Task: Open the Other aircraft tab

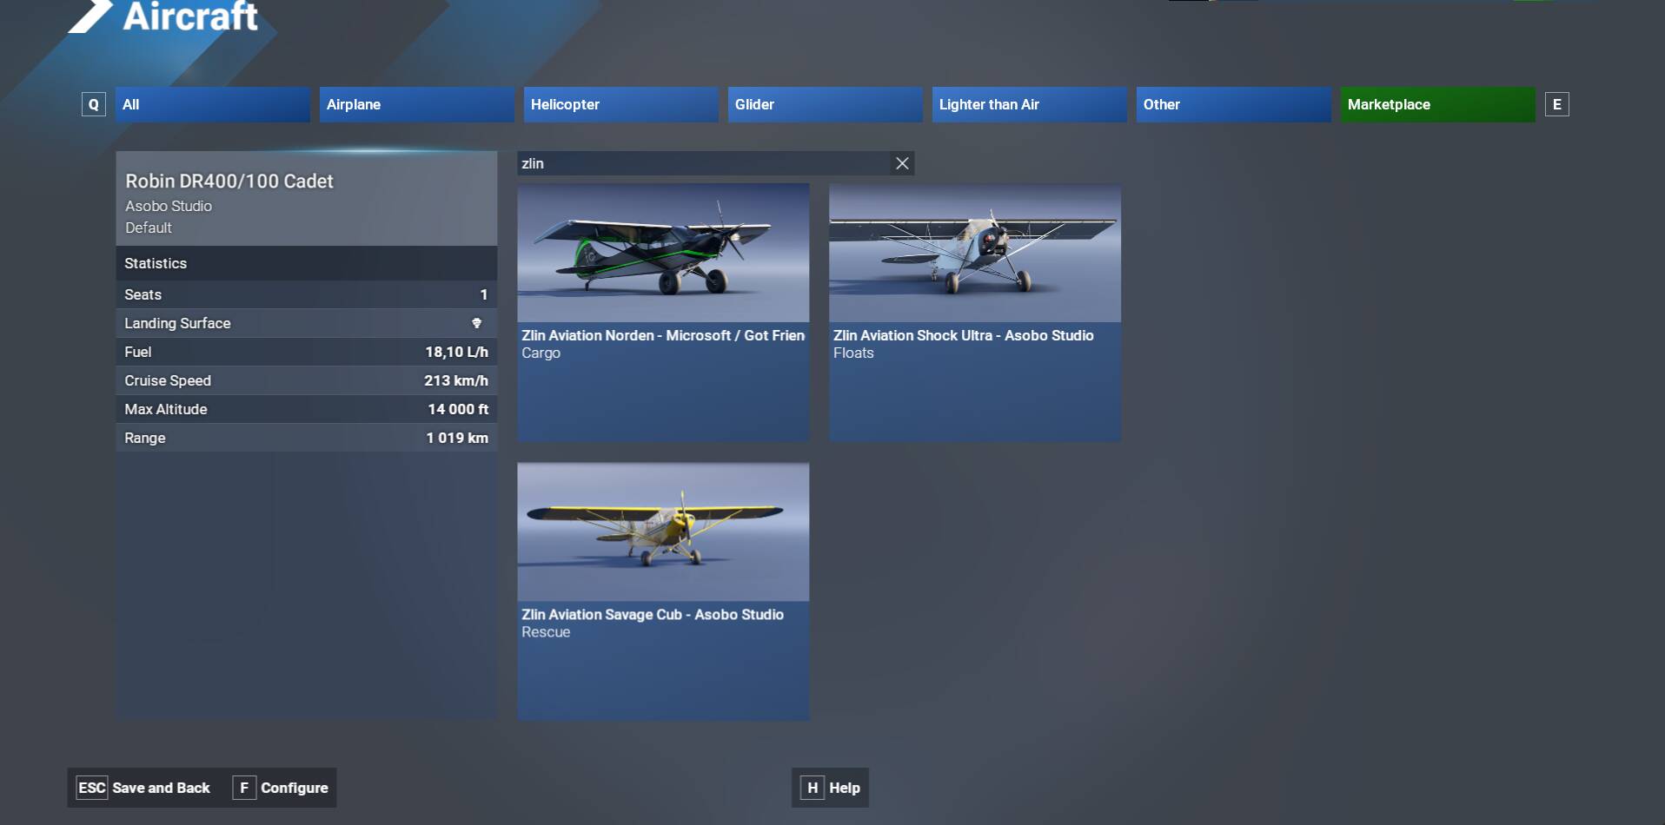Action: (x=1234, y=104)
